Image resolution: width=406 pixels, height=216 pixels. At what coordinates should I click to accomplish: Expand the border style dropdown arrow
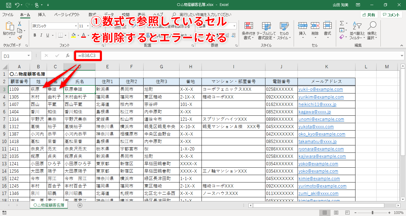[66, 35]
